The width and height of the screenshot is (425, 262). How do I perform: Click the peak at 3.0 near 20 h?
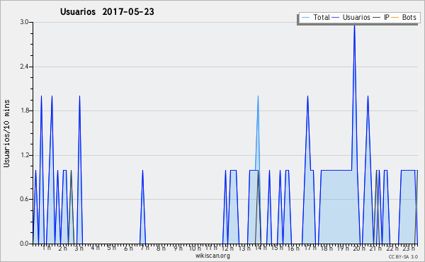click(x=354, y=25)
